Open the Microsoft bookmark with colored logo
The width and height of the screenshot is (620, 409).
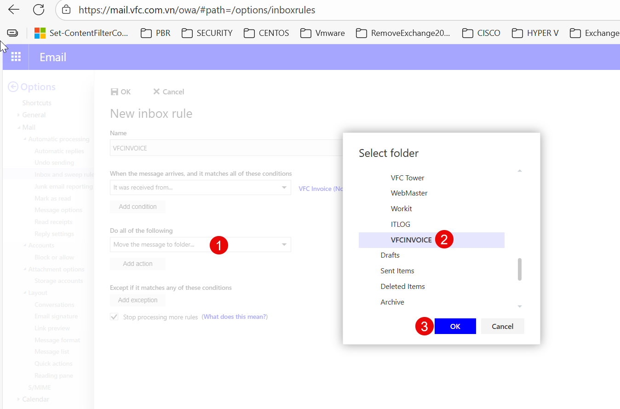81,33
